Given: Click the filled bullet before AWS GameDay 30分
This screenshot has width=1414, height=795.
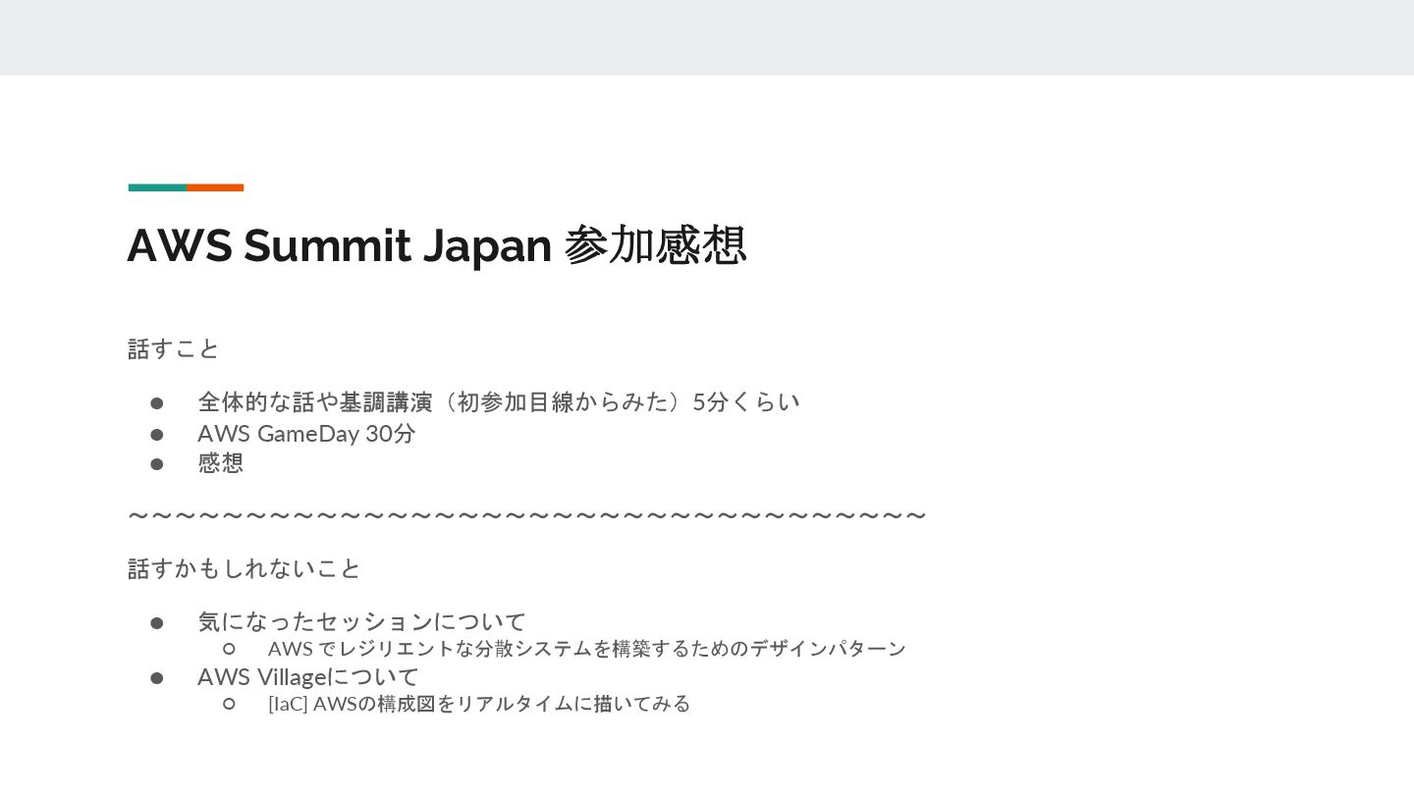Looking at the screenshot, I should coord(156,434).
